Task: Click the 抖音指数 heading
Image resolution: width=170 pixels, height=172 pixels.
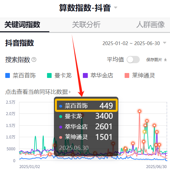Action: (19, 43)
